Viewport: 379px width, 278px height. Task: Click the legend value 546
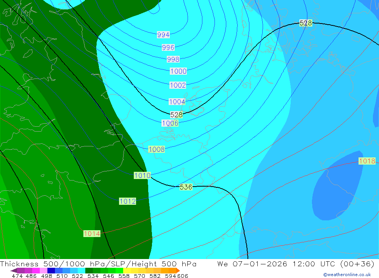[108, 276]
